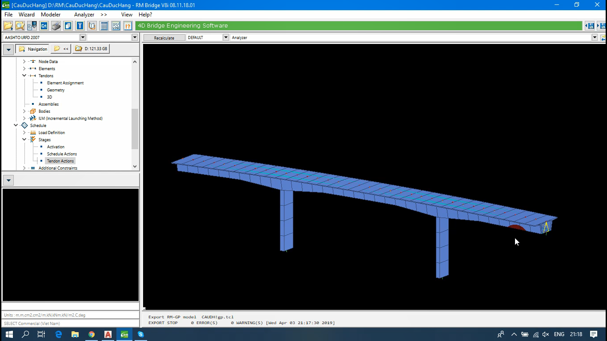Select the Node Data tree item
Viewport: 607px width, 341px height.
(x=48, y=62)
